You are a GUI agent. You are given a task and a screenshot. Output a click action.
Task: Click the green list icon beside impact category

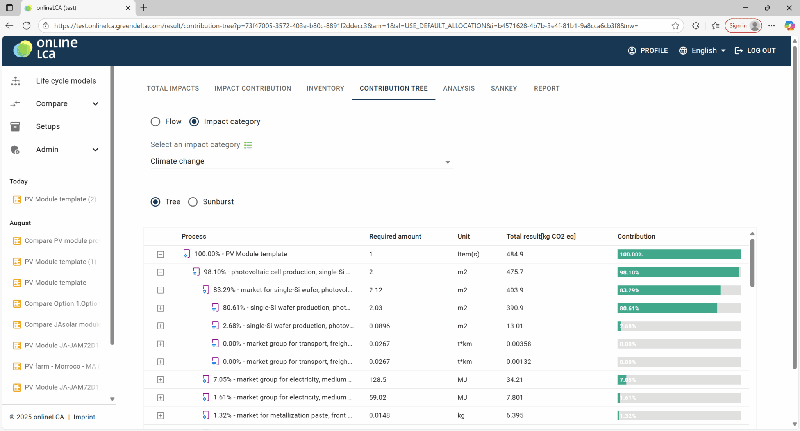pyautogui.click(x=248, y=145)
